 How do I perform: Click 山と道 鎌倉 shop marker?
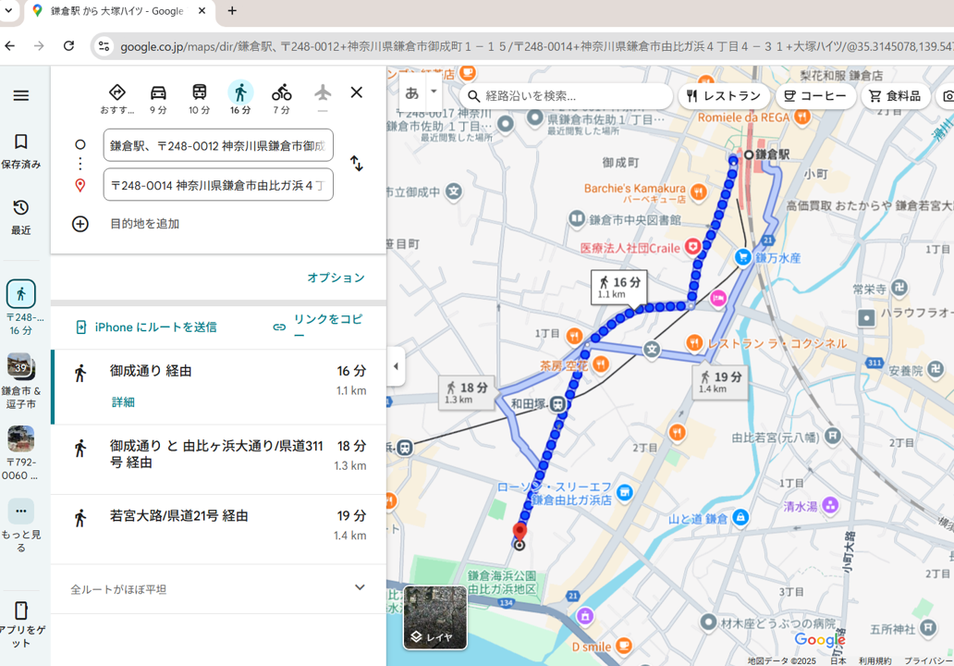click(740, 517)
